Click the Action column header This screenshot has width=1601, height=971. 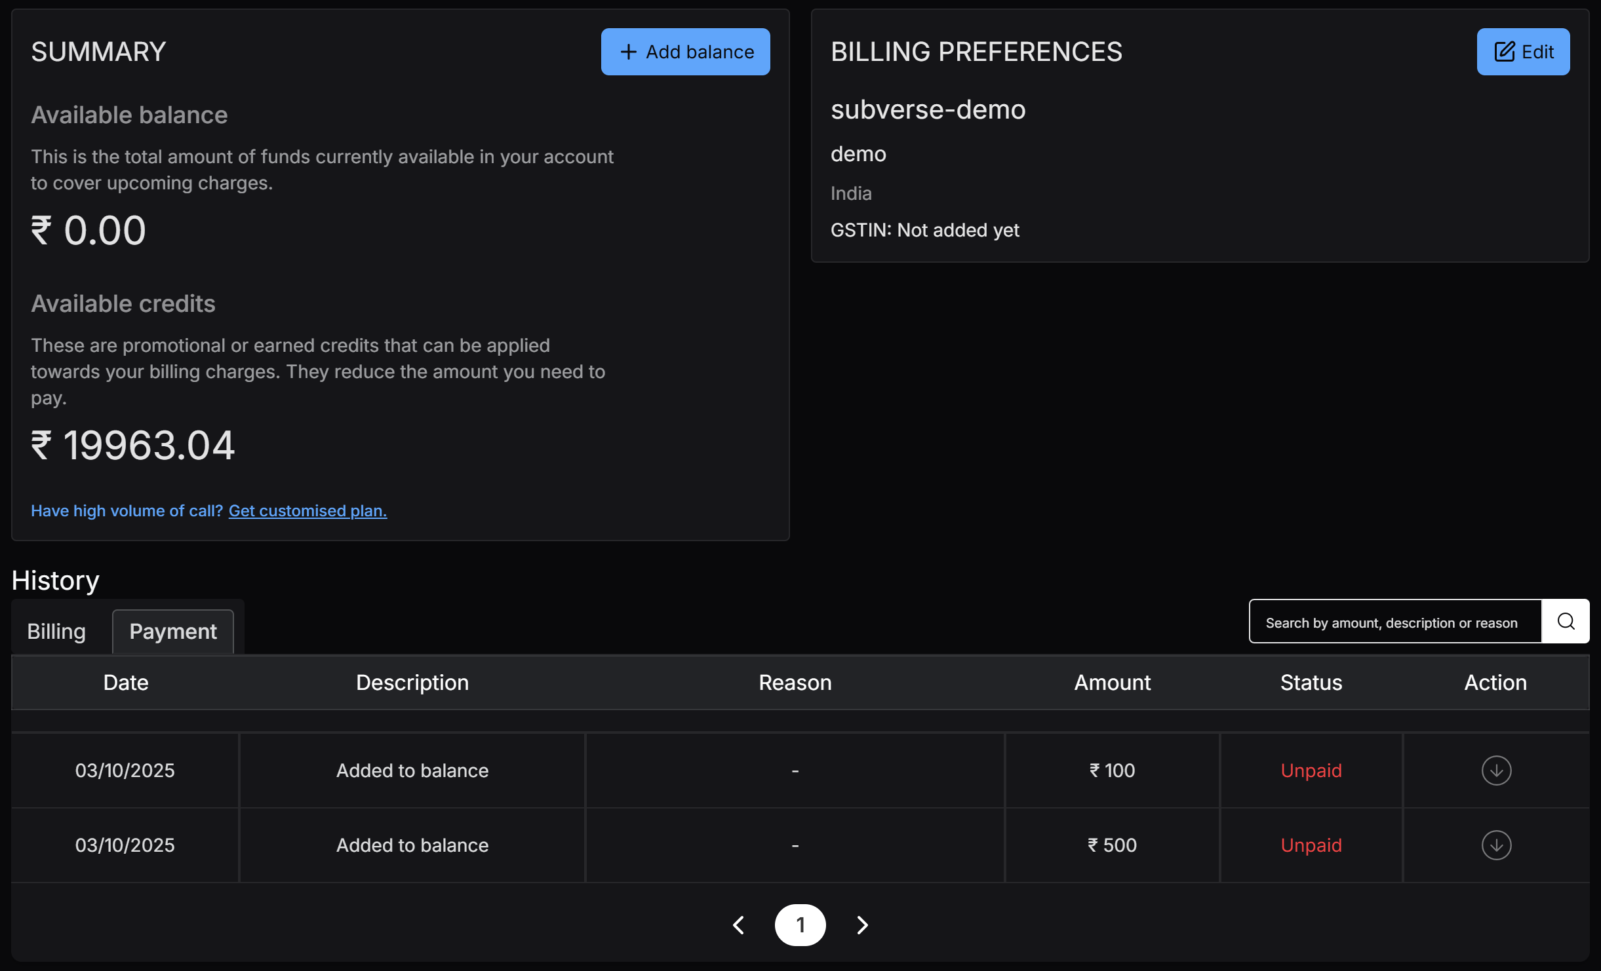(1495, 683)
